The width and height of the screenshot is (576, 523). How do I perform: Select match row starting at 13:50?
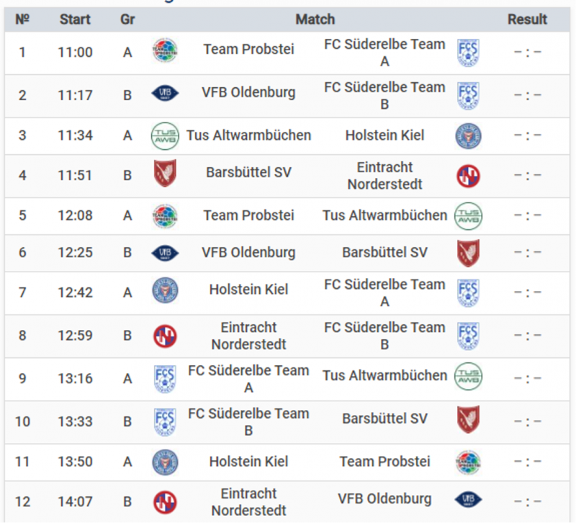coord(287,462)
